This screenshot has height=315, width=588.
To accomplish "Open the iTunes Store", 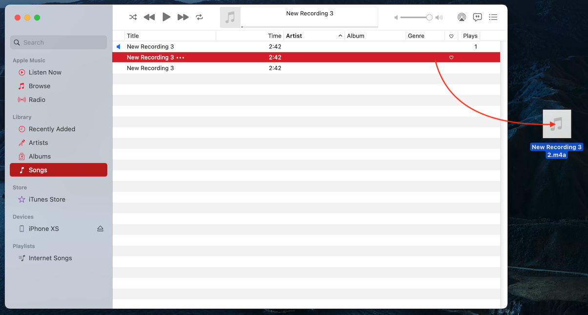I will click(47, 199).
